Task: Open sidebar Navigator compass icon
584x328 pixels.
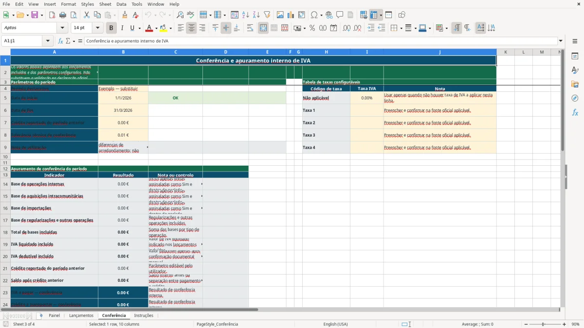Action: [x=575, y=98]
